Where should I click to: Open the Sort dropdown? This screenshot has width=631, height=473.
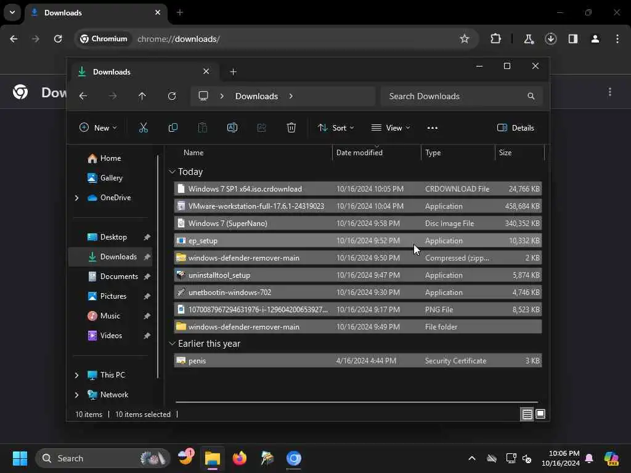(x=336, y=128)
